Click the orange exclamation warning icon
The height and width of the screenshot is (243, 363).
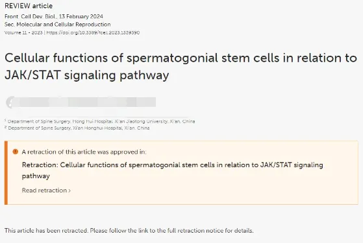pos(16,152)
